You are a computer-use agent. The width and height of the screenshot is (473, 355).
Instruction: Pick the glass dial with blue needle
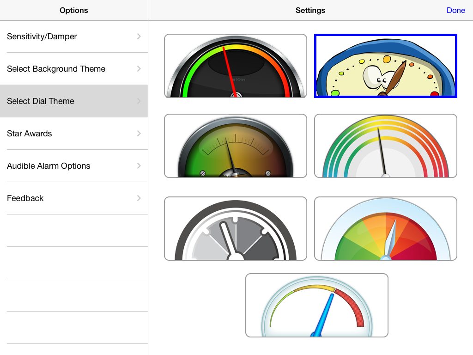(317, 305)
